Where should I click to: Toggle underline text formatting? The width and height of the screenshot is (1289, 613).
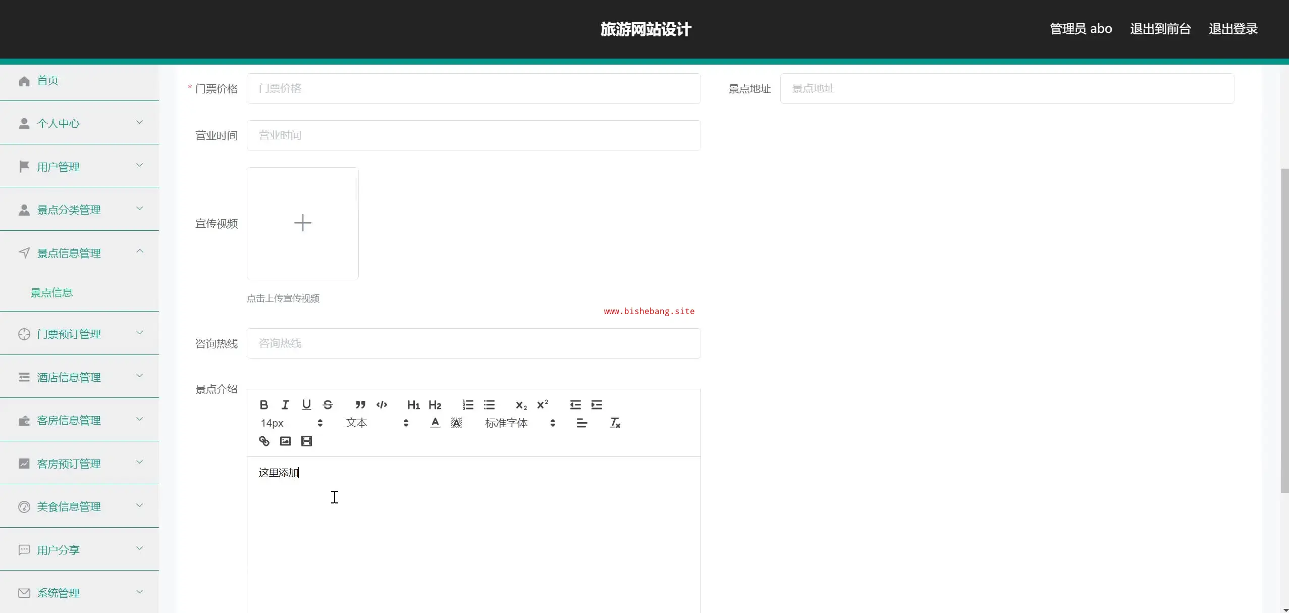tap(306, 404)
